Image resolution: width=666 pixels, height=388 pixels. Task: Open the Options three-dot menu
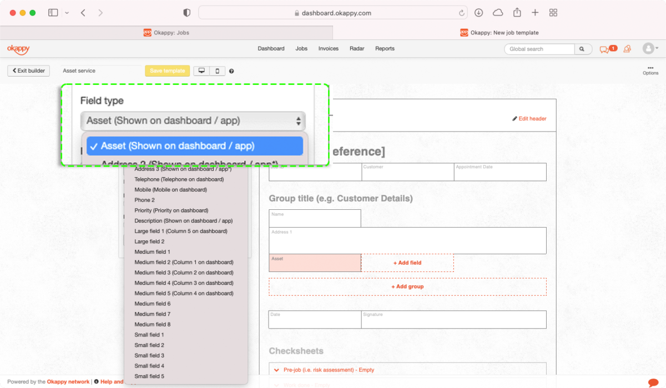coord(650,70)
